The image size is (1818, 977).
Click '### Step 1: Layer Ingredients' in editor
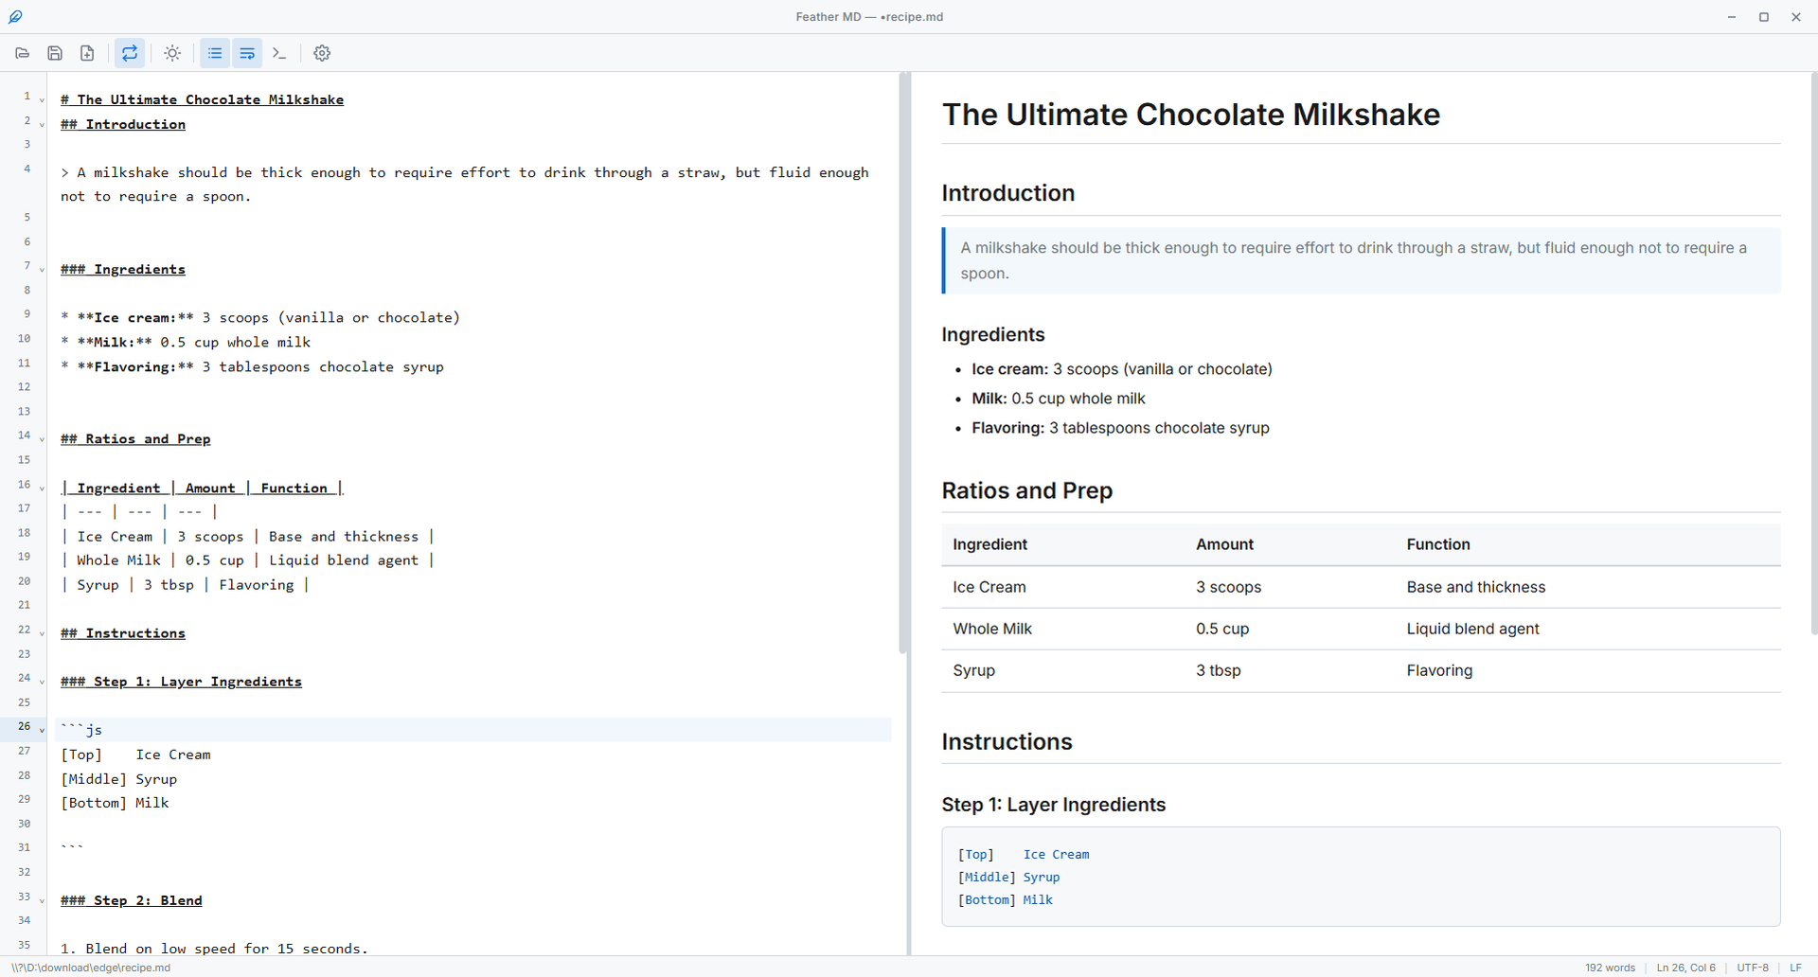point(181,682)
